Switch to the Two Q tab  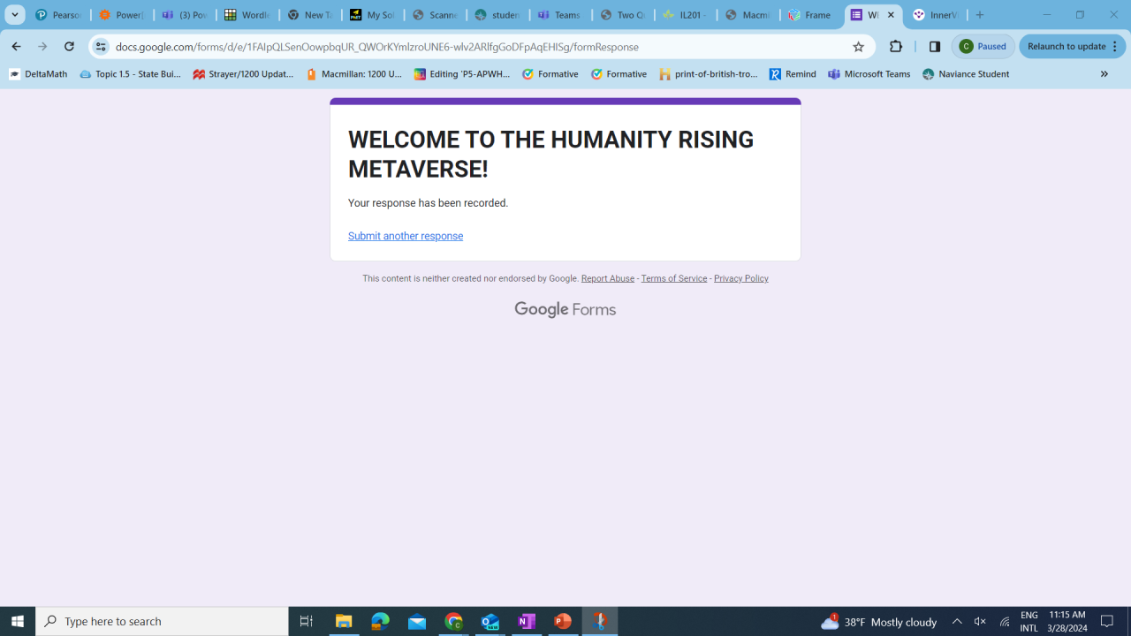coord(623,15)
